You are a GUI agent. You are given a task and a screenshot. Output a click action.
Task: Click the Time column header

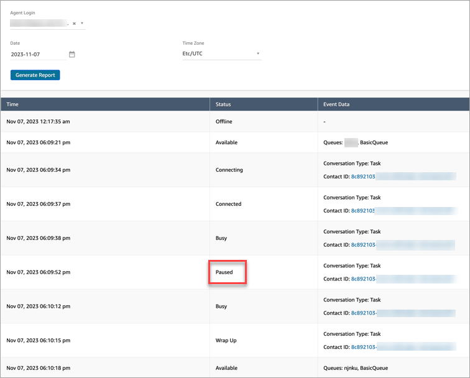click(12, 104)
